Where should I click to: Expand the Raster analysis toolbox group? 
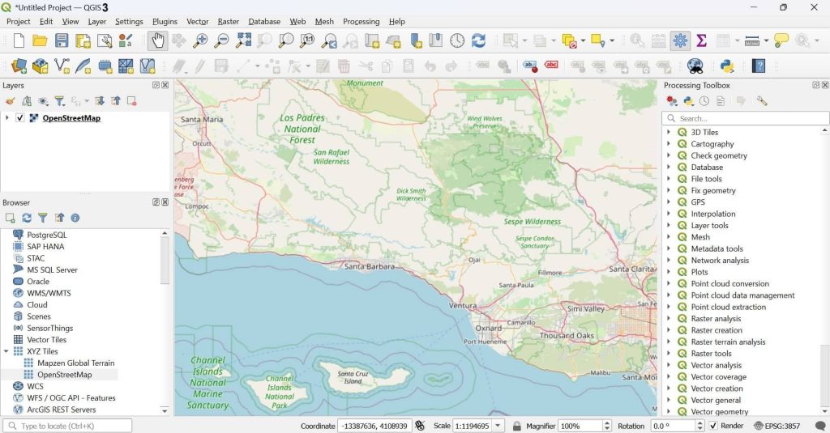click(669, 319)
